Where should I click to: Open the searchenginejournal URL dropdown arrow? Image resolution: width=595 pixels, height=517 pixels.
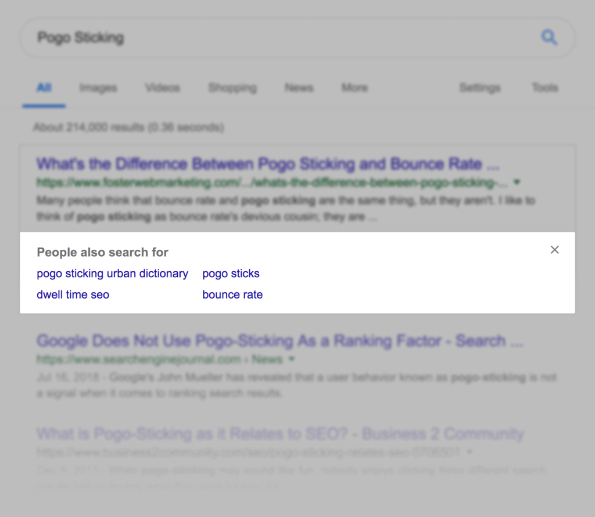pos(291,359)
